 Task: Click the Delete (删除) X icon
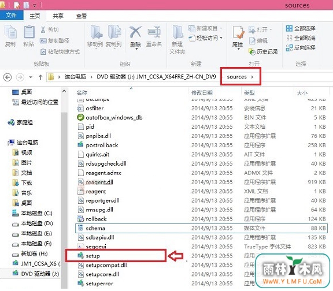pyautogui.click(x=135, y=32)
